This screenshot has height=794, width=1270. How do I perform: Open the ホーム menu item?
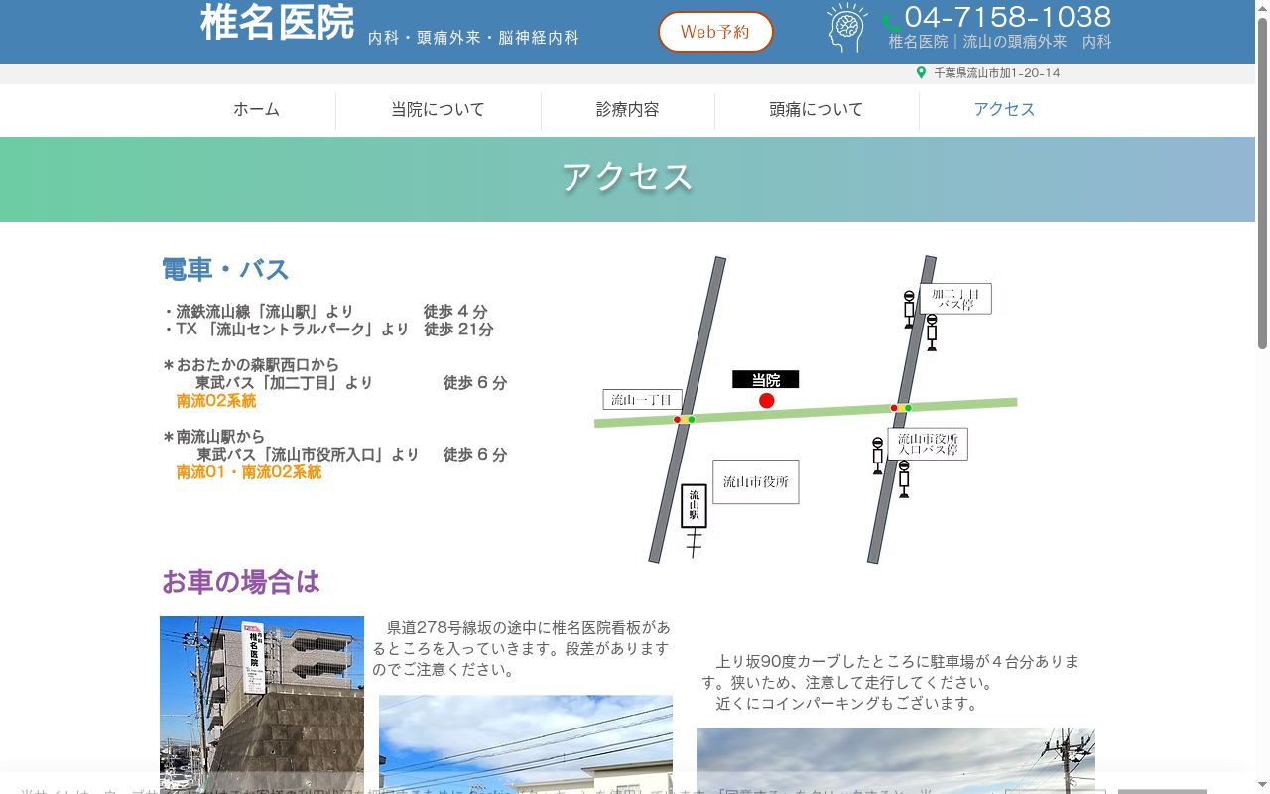[256, 110]
